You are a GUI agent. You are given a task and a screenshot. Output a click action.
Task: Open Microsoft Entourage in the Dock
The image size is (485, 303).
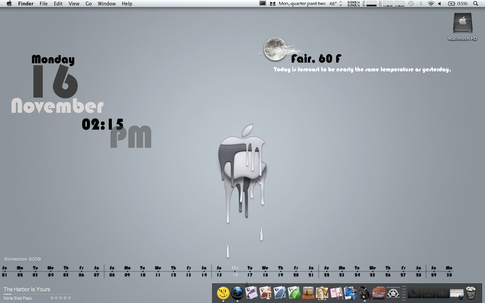tap(252, 293)
